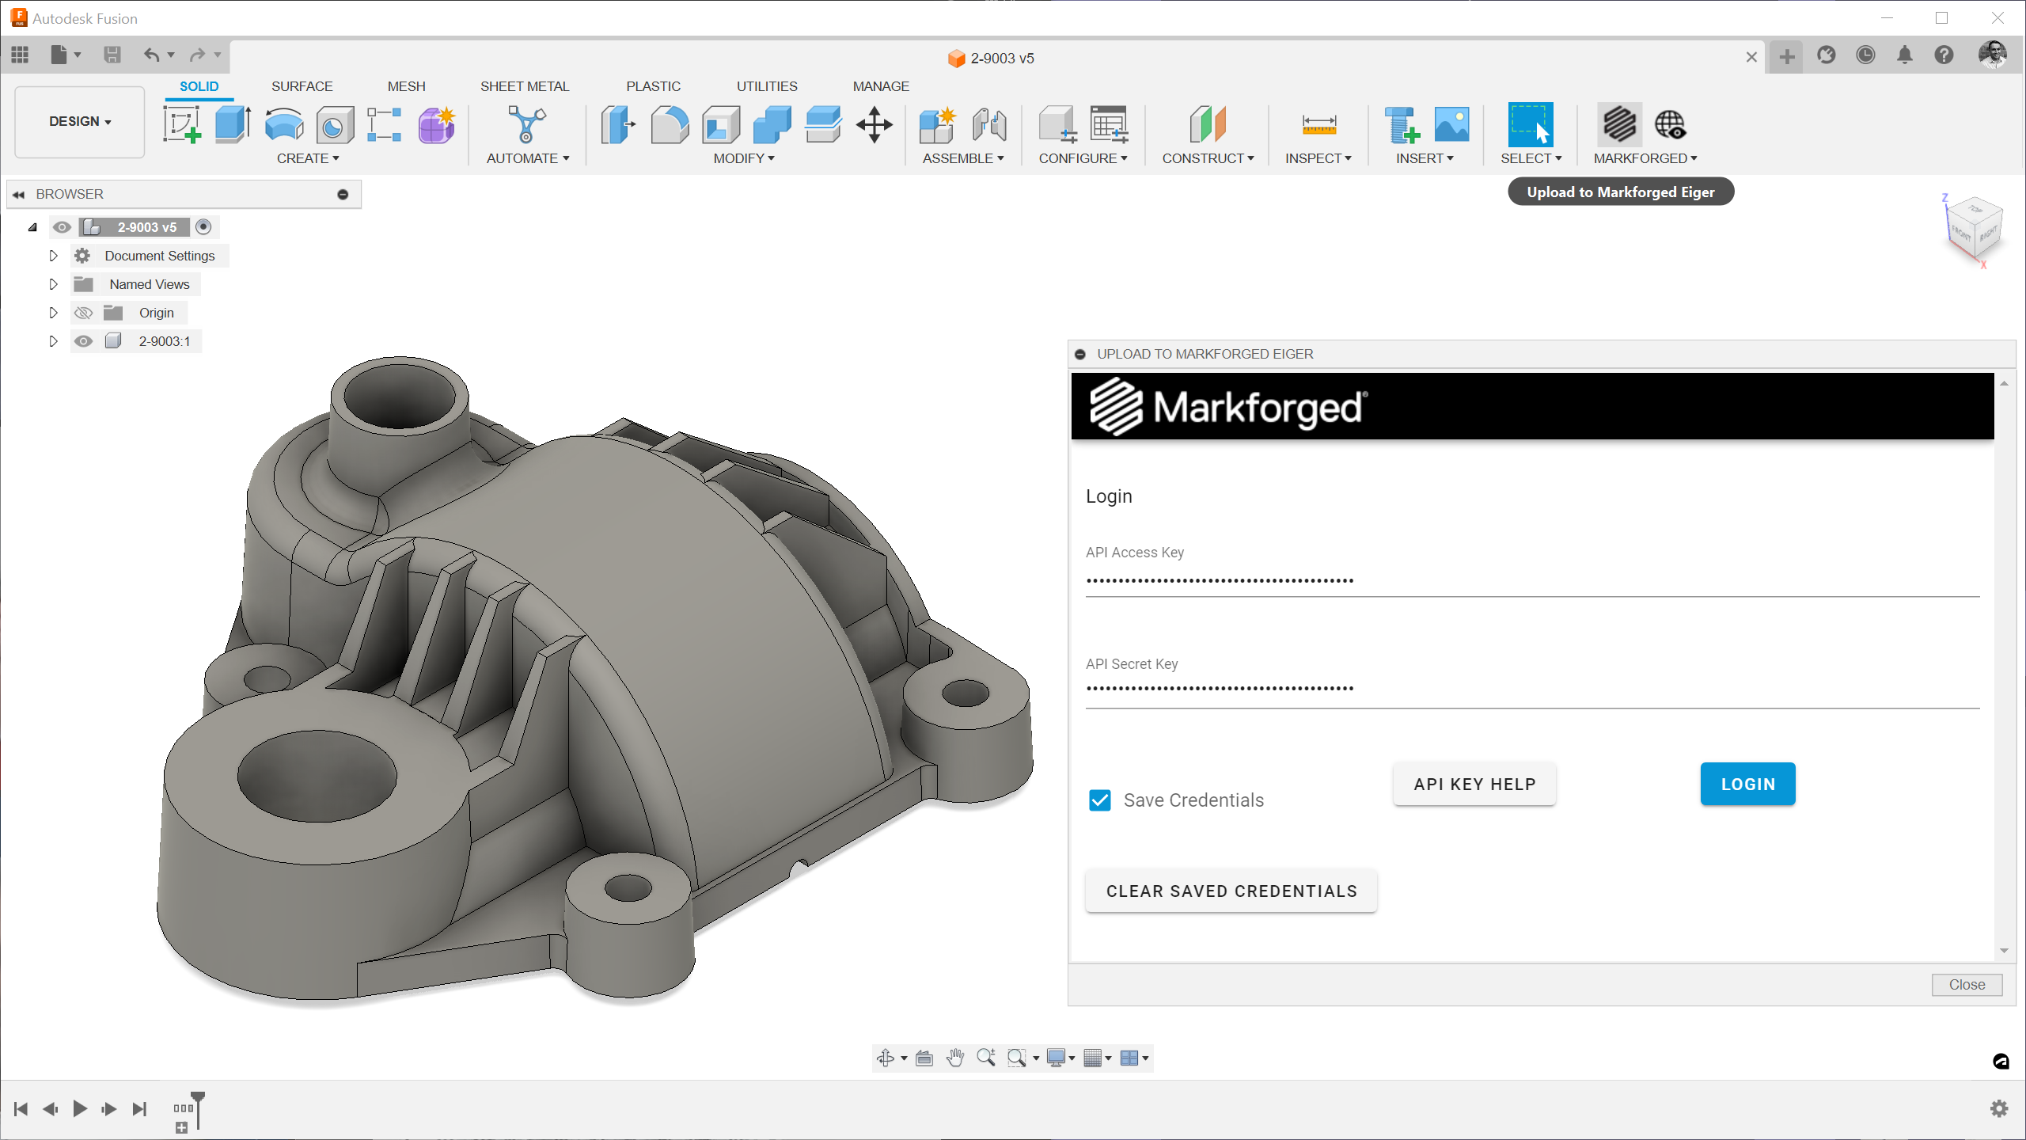Click the Markforged Eiger upload icon
The height and width of the screenshot is (1140, 2026).
coord(1619,125)
